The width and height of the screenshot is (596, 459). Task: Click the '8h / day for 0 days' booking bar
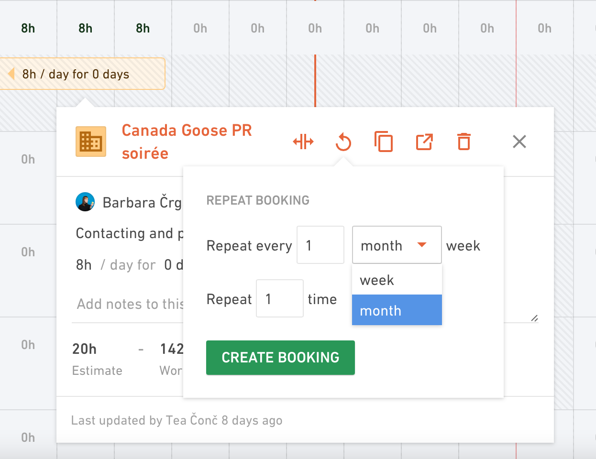pyautogui.click(x=82, y=74)
